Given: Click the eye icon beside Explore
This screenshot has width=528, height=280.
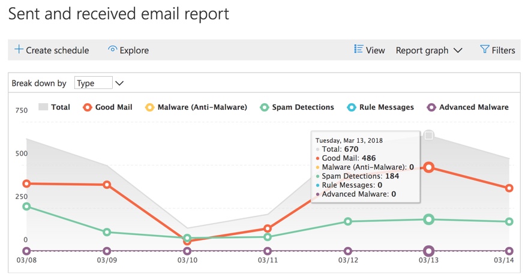Looking at the screenshot, I should pyautogui.click(x=112, y=50).
